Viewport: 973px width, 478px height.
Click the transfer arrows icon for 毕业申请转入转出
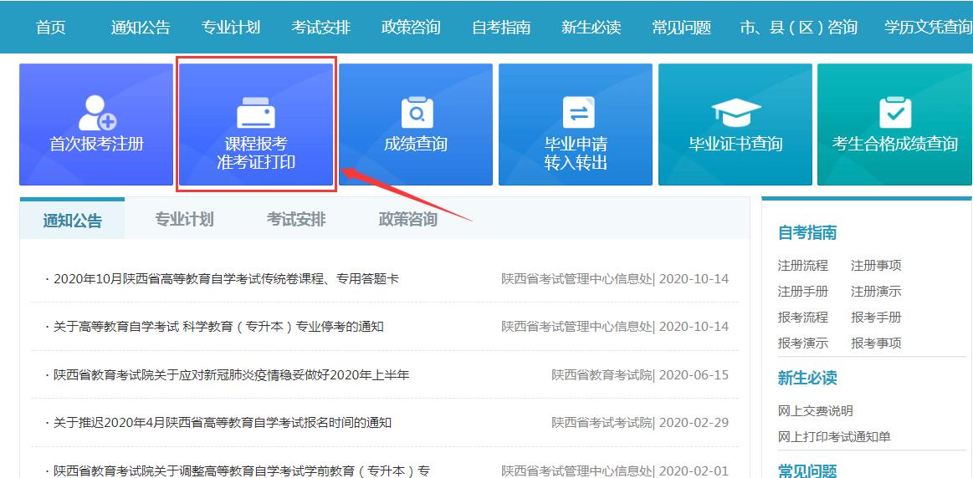coord(576,113)
